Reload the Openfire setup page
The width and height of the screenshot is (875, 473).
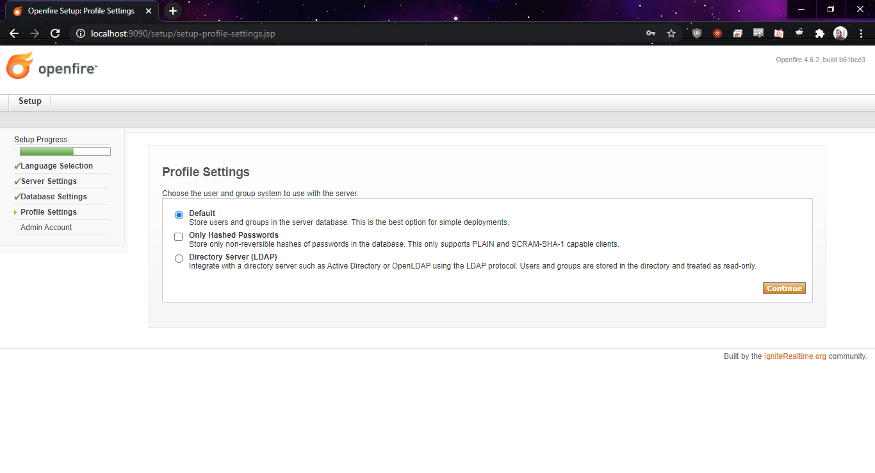point(55,33)
